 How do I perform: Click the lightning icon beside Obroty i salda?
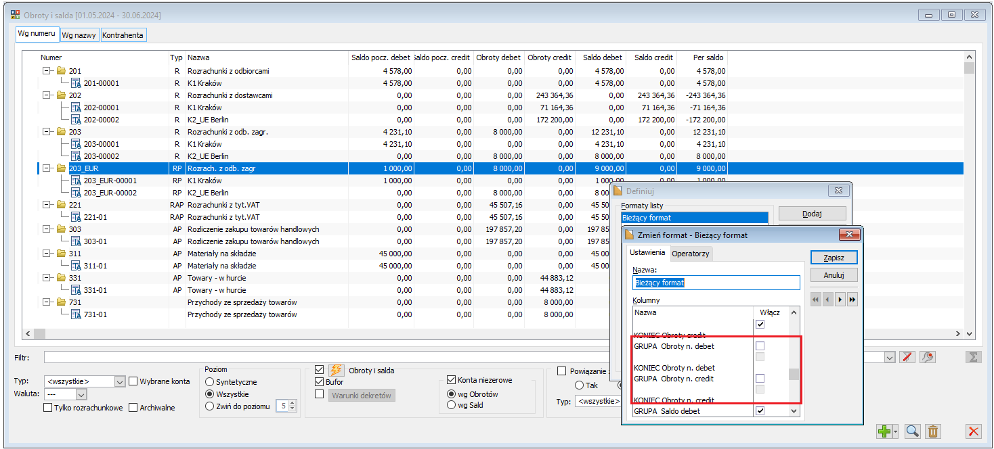point(337,370)
